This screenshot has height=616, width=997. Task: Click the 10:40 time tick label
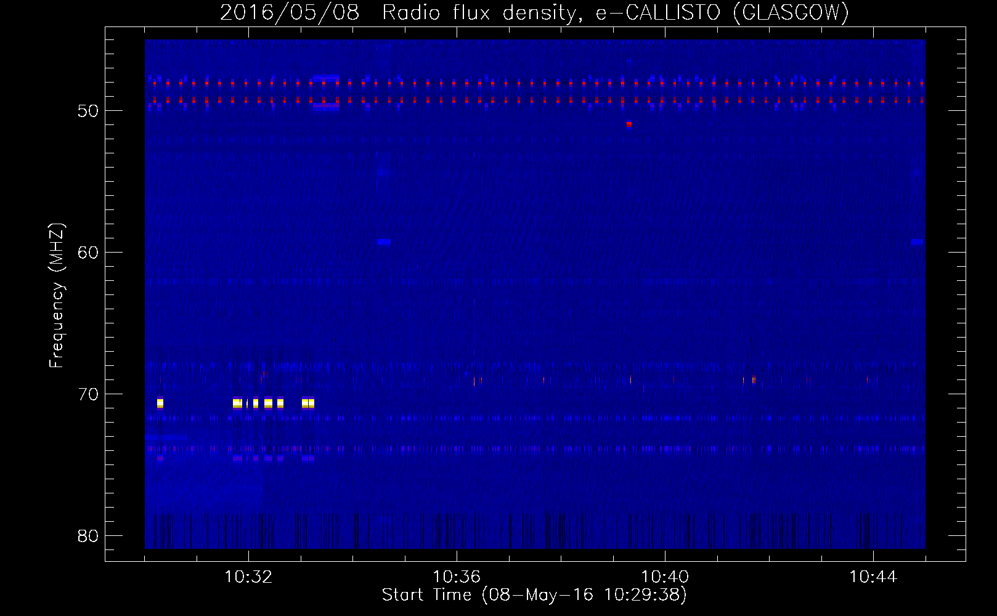click(665, 577)
